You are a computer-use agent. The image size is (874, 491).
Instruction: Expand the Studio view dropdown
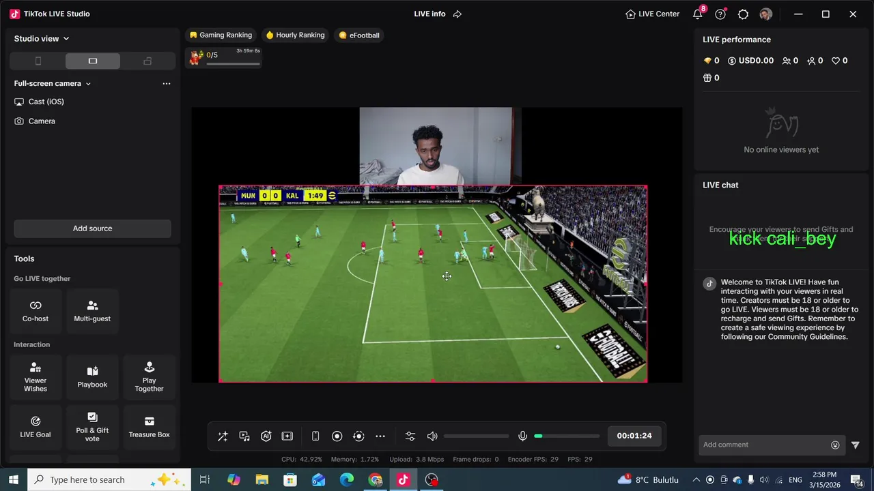pos(42,39)
